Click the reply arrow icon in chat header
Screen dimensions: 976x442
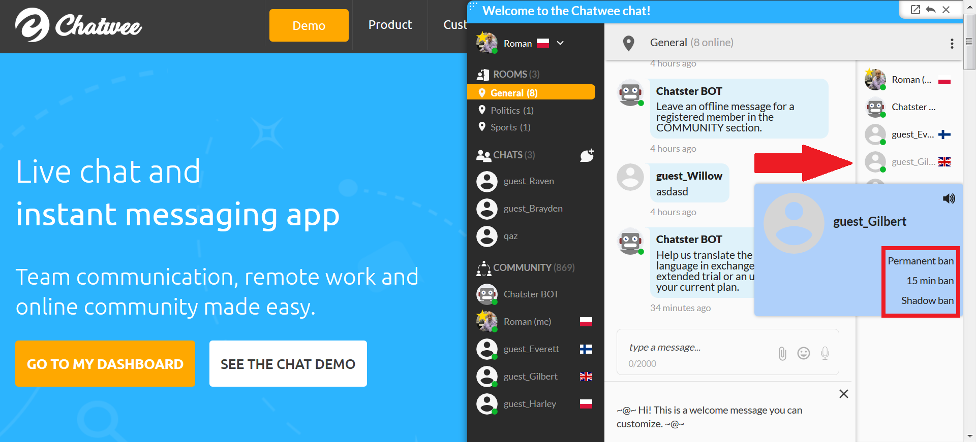(930, 10)
